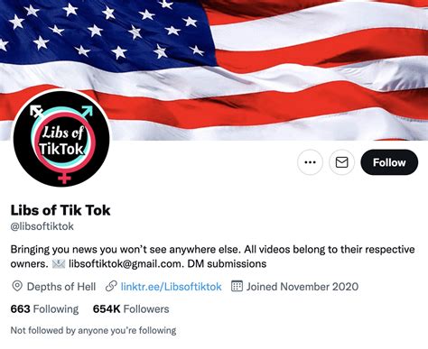View the 663 Following list
This screenshot has width=428, height=349.
click(x=44, y=309)
